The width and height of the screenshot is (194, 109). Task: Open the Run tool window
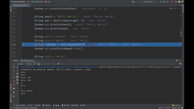[x=30, y=105]
